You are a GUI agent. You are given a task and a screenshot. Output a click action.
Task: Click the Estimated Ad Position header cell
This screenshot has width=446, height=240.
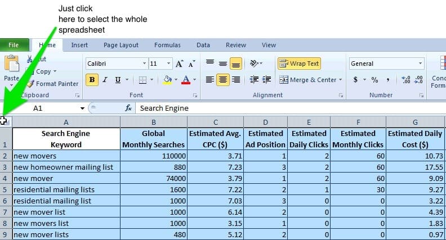tap(265, 139)
